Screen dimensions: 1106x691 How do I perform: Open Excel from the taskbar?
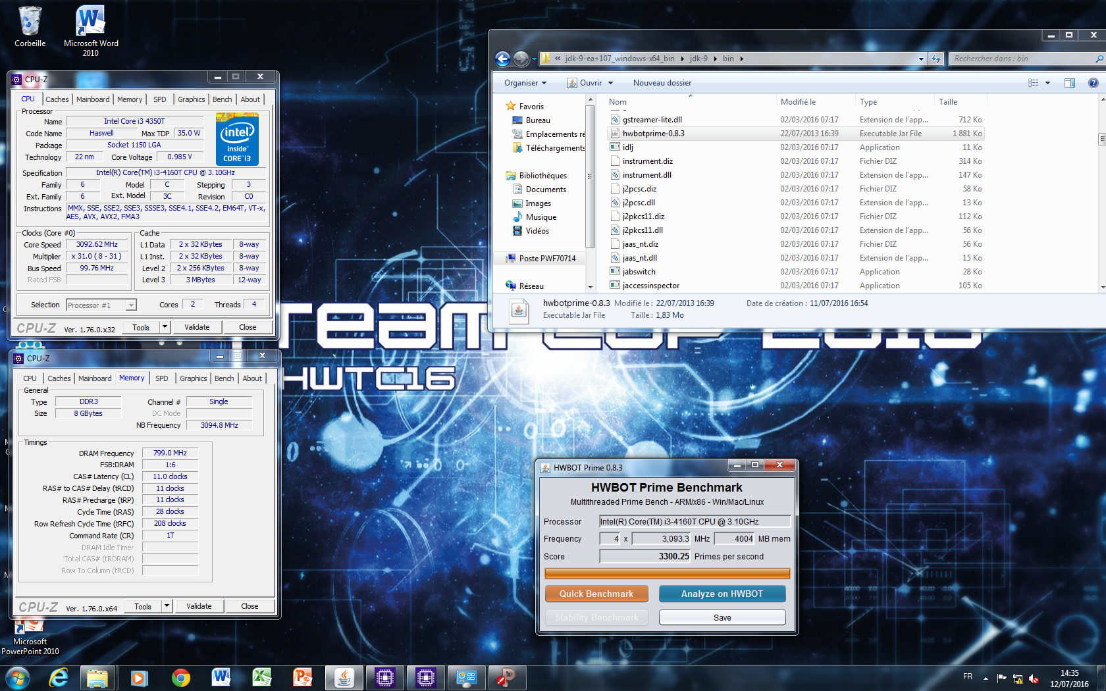coord(262,677)
